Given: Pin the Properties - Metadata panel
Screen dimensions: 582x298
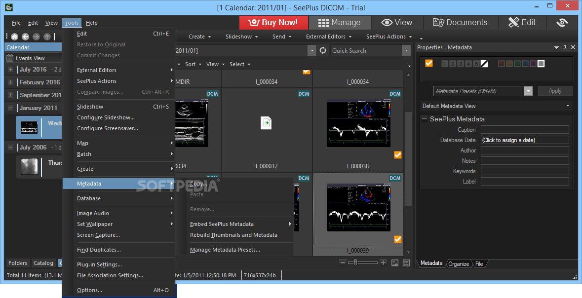Looking at the screenshot, I should pos(565,47).
